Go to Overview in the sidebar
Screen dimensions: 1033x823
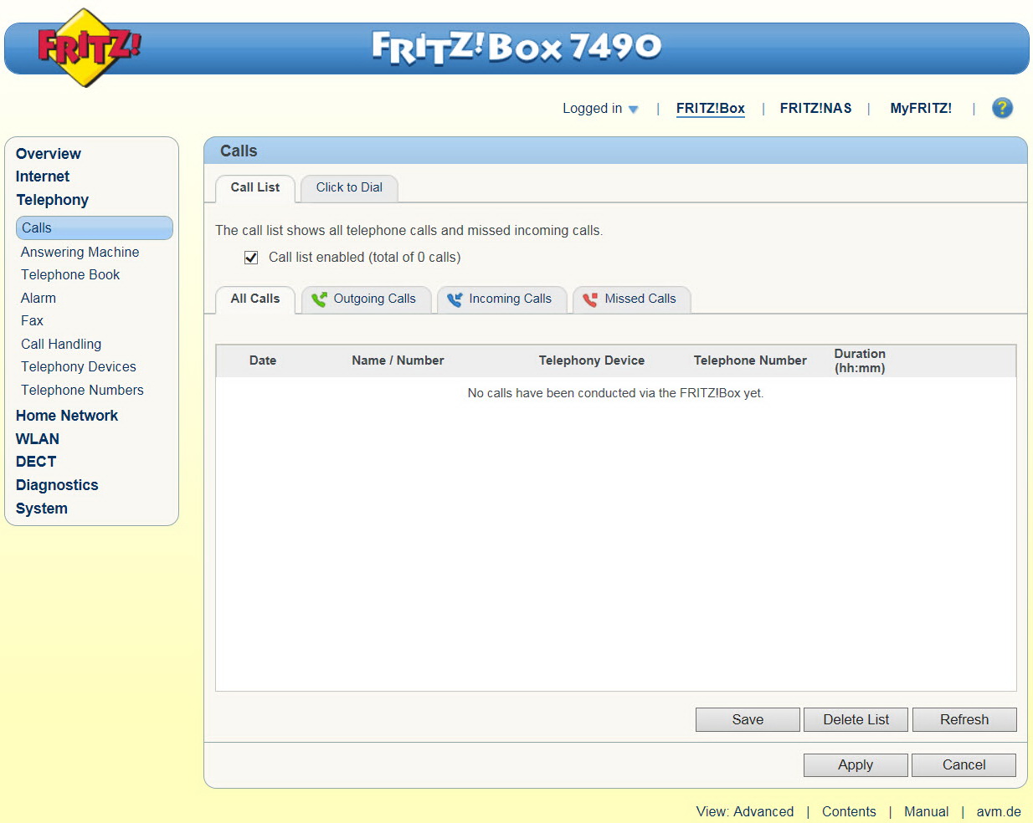49,154
